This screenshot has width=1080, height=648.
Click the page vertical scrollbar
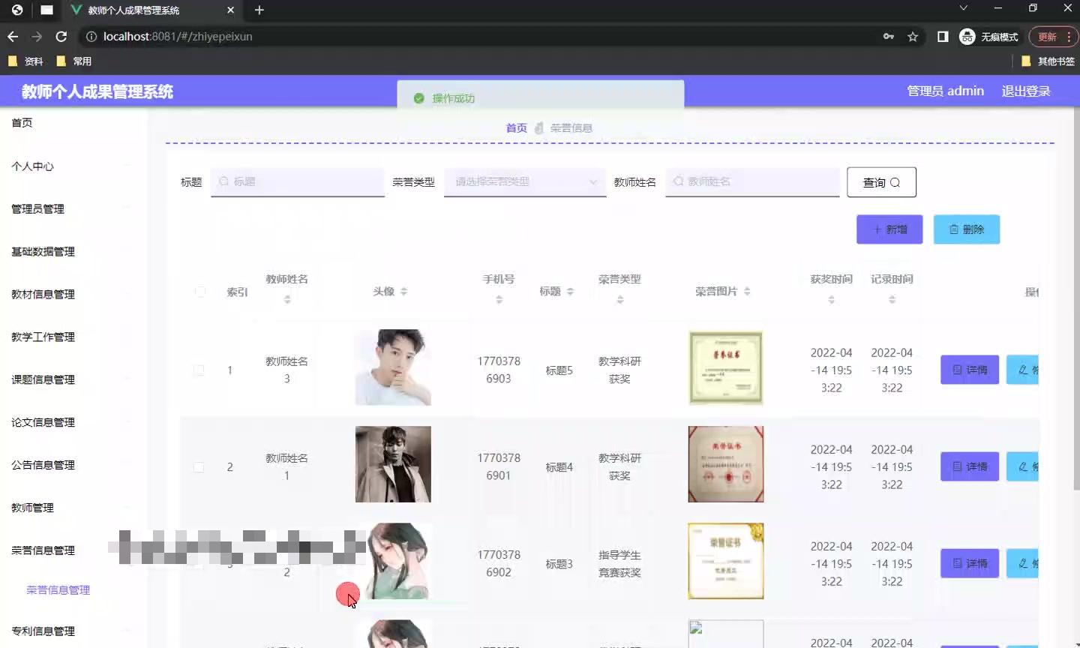point(1075,300)
